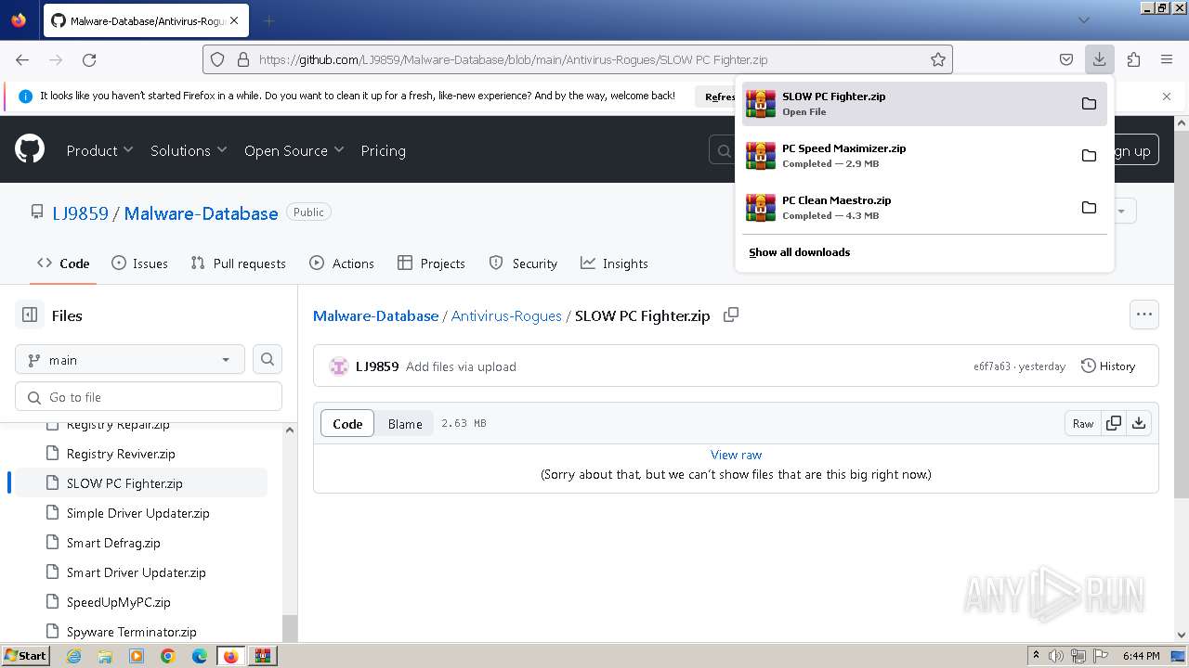Viewport: 1189px width, 668px height.
Task: Open a new browser tab
Action: (x=269, y=20)
